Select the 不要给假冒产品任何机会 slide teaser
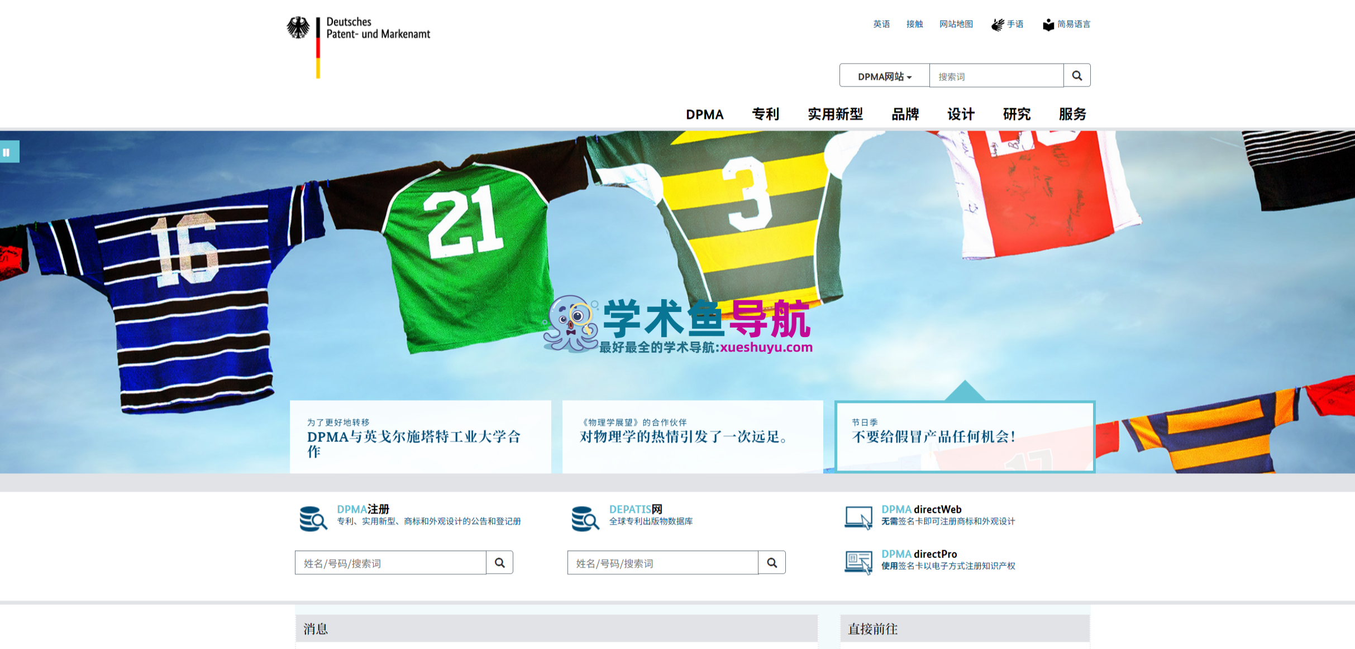This screenshot has height=649, width=1355. point(965,436)
